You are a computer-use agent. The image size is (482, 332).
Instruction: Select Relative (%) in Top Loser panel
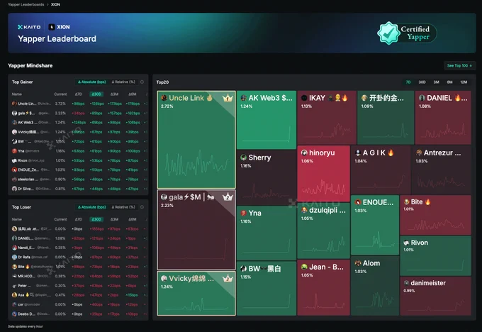(123, 207)
